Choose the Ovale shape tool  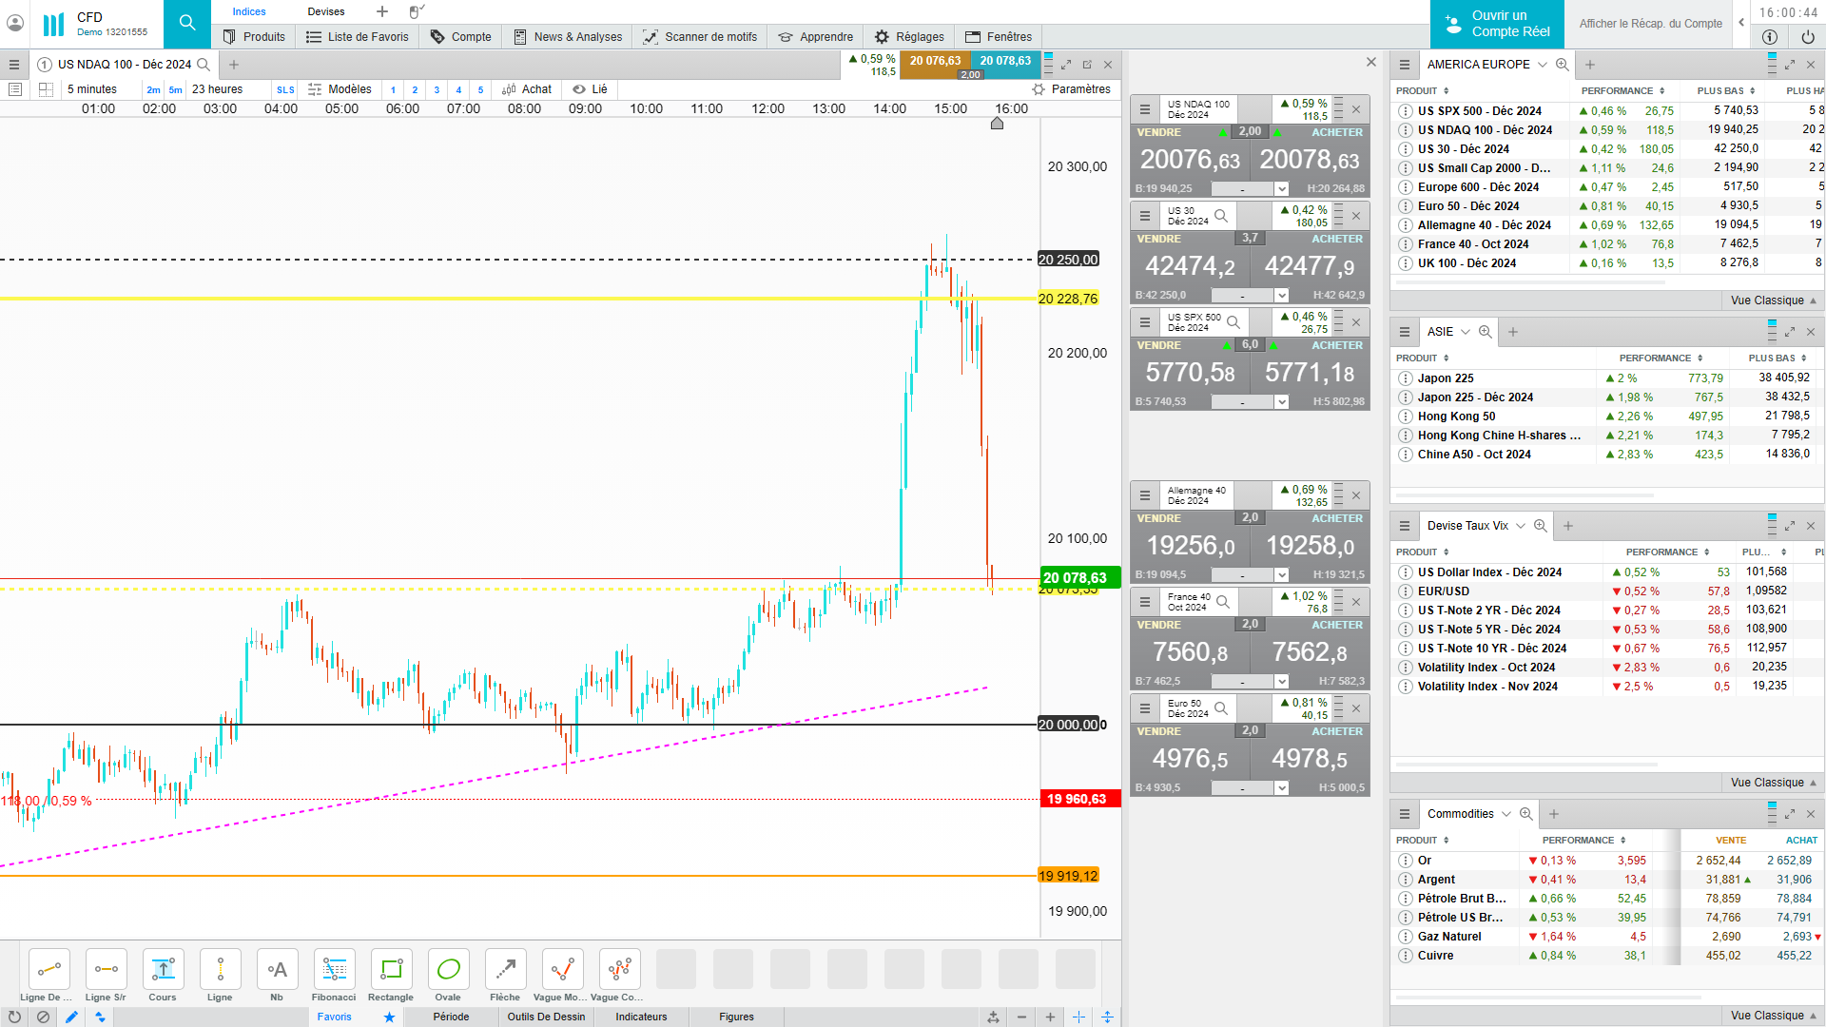point(448,970)
